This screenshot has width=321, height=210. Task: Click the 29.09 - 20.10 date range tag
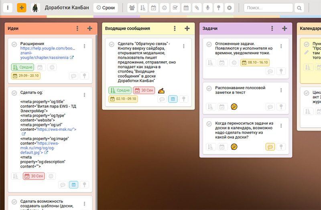[x=26, y=76]
